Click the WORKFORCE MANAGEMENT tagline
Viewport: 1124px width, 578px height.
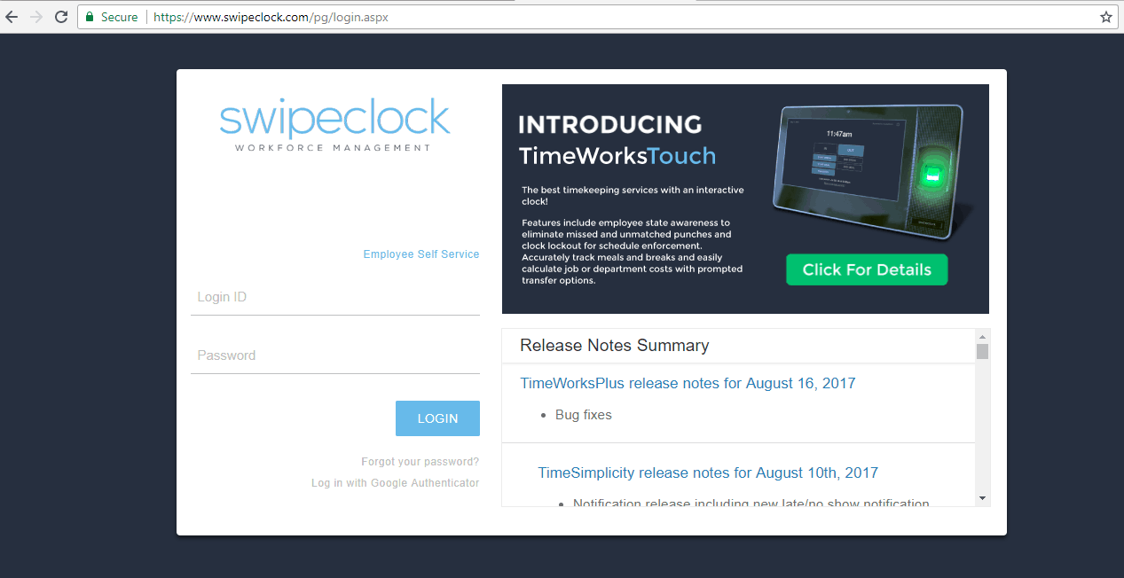pyautogui.click(x=333, y=148)
